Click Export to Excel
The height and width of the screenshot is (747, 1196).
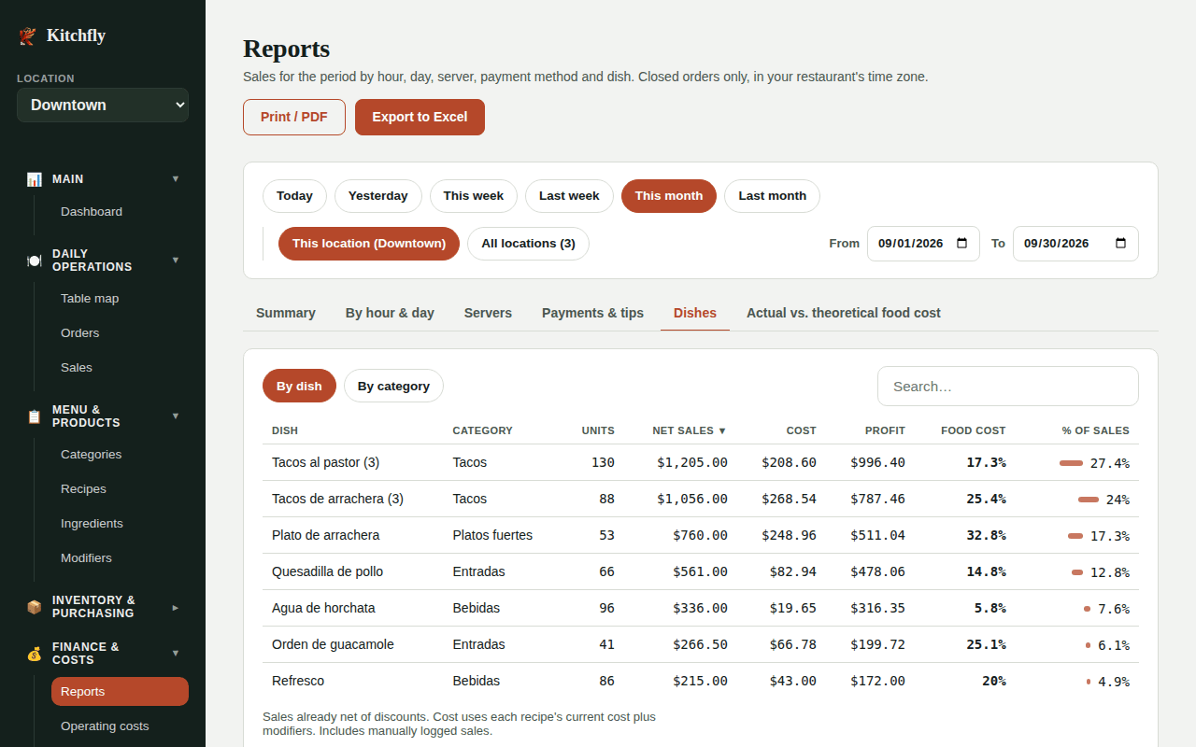420,117
